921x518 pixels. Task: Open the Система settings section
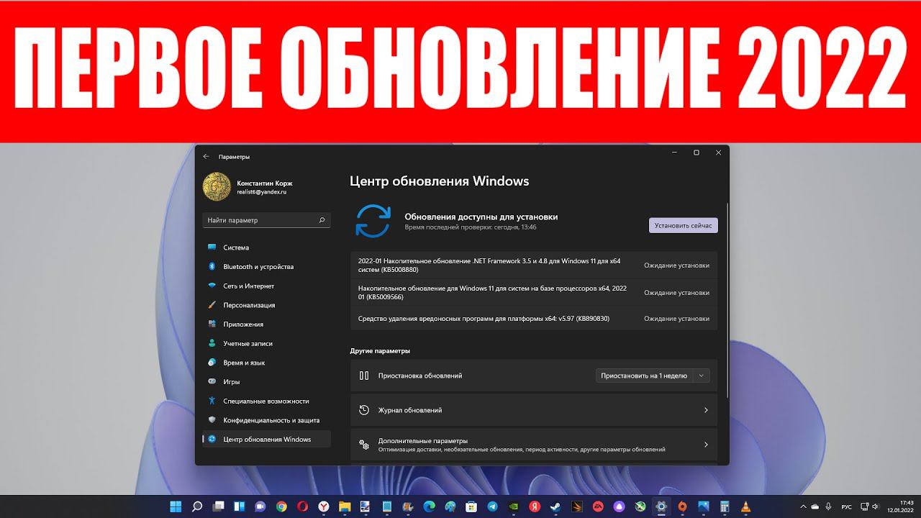click(267, 247)
